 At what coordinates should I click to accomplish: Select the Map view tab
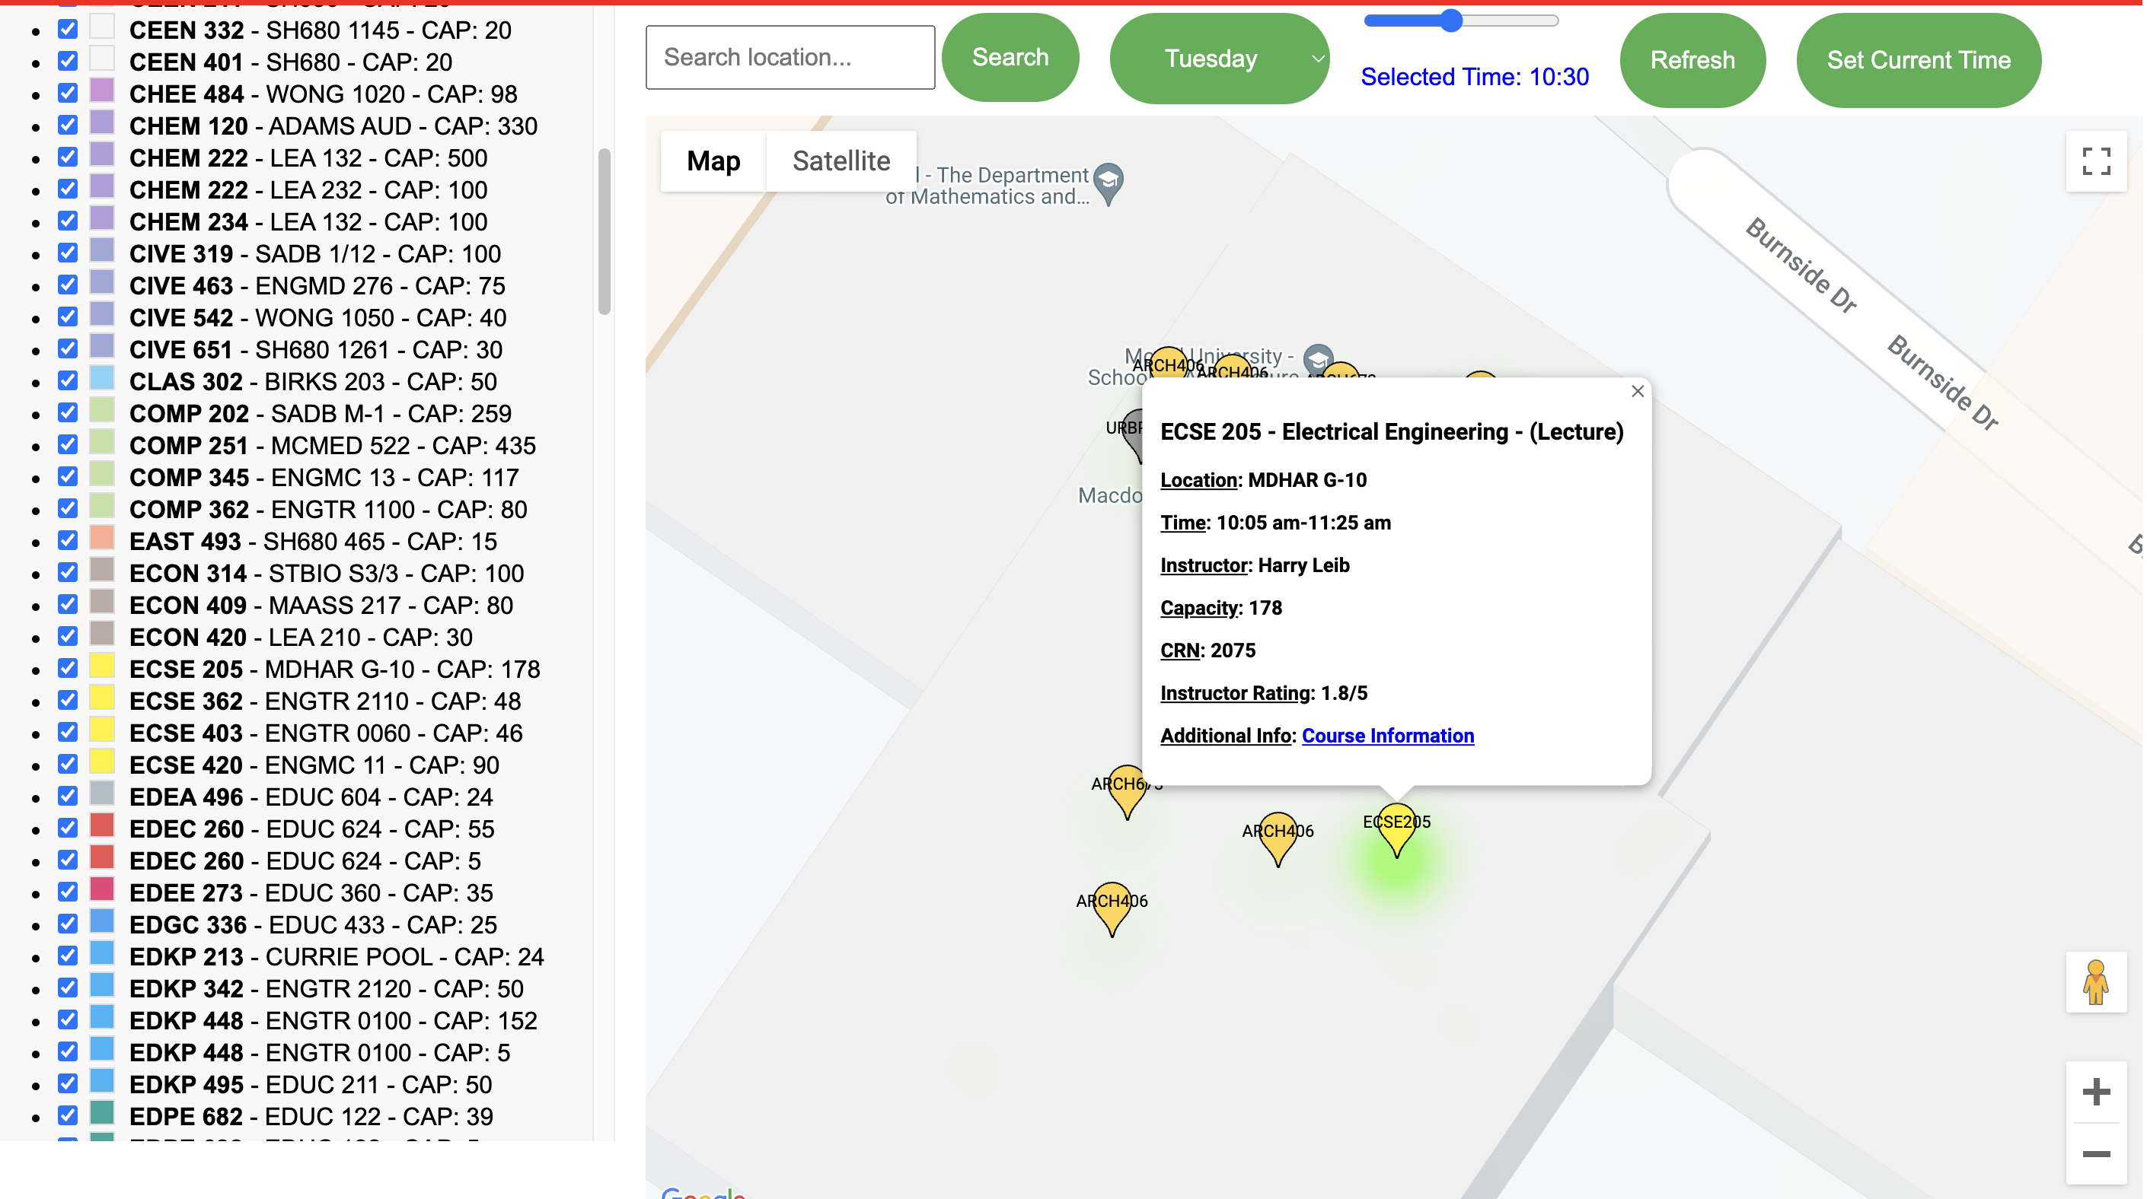point(713,161)
